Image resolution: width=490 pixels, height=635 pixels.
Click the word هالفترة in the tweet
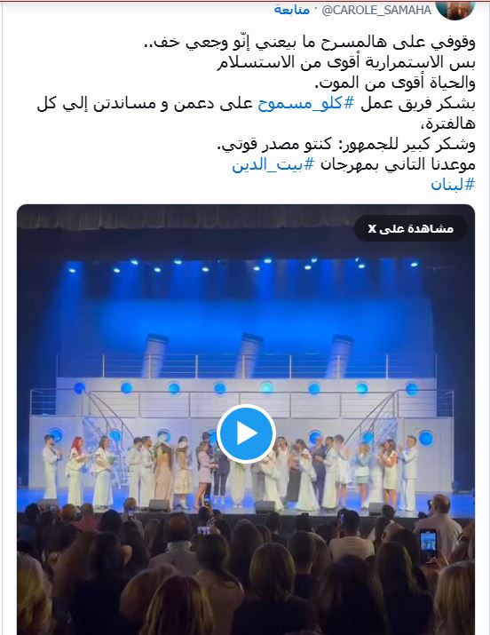coord(447,123)
